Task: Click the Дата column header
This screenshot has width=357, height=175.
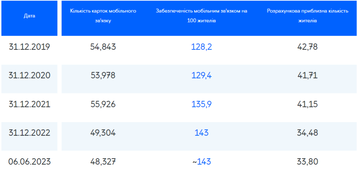Action: 29,16
